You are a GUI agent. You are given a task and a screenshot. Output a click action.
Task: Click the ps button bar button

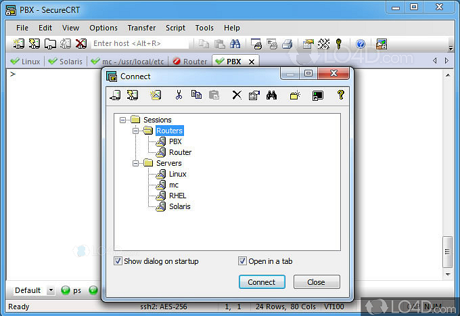click(71, 290)
